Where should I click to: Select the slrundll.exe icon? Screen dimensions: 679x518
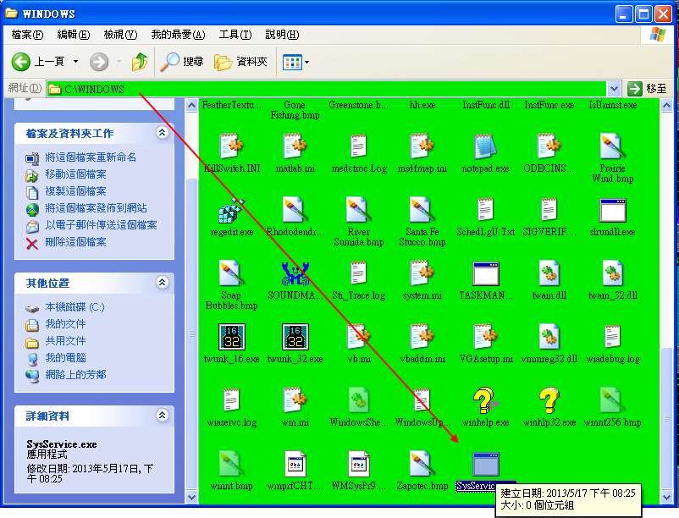coord(612,210)
